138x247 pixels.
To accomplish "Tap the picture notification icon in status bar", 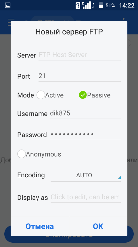I will point(8,5).
